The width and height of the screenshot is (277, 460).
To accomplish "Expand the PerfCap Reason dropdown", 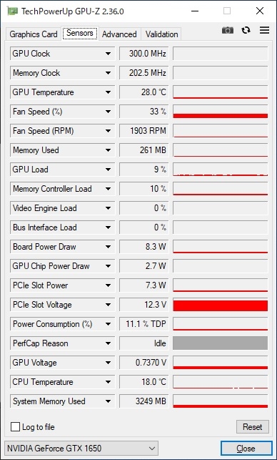I will click(x=108, y=343).
